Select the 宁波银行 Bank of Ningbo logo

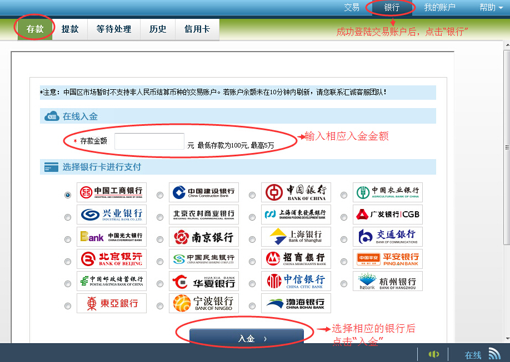click(203, 303)
